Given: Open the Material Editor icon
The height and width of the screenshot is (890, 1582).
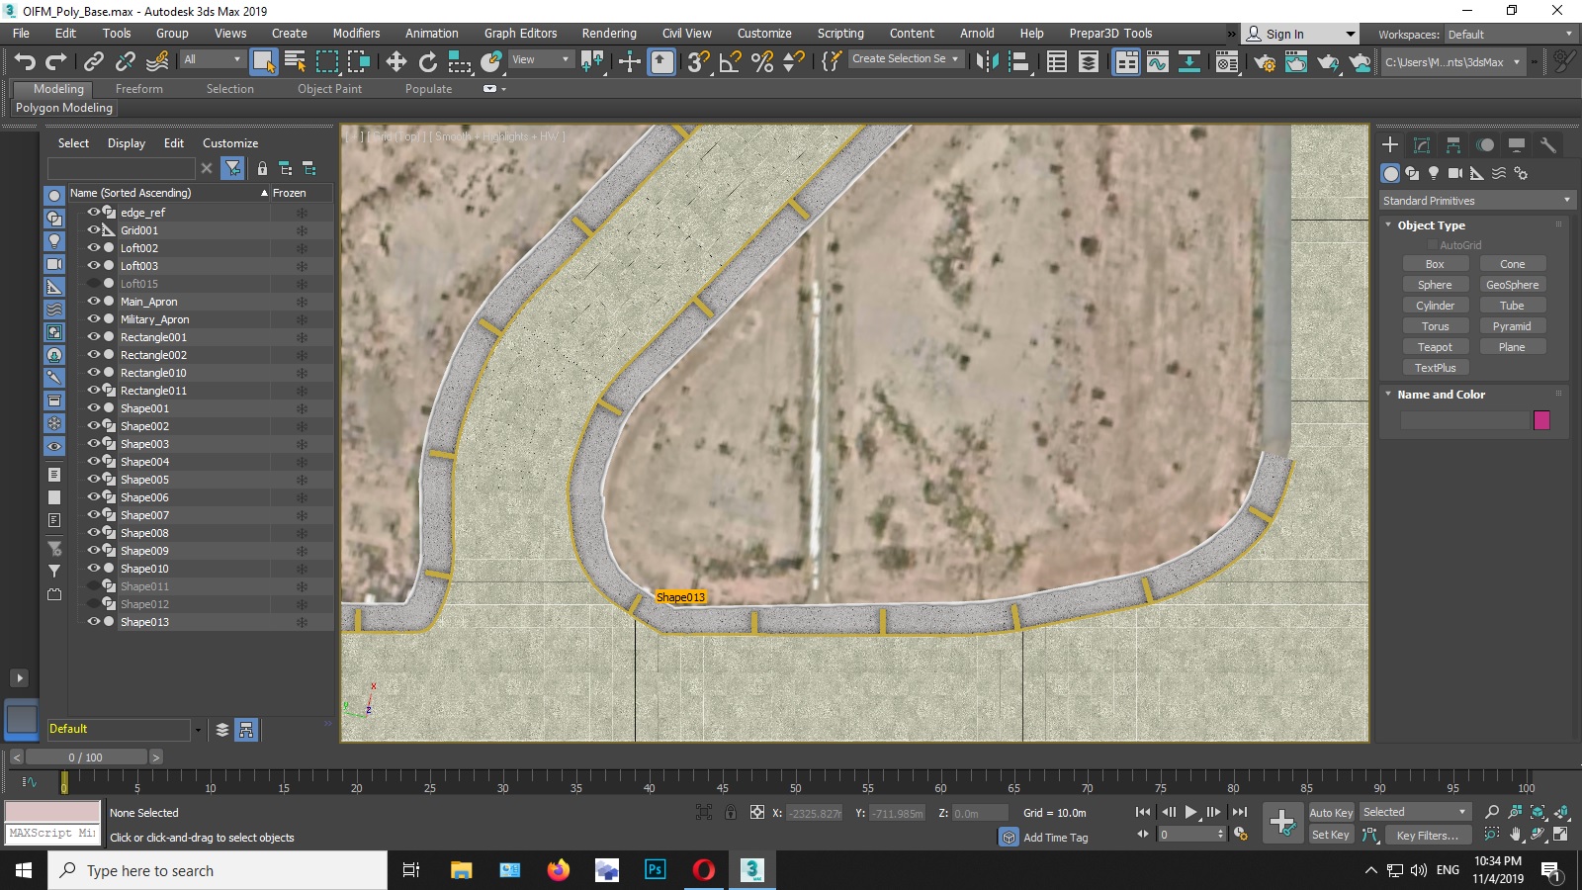Looking at the screenshot, I should pos(1227,62).
